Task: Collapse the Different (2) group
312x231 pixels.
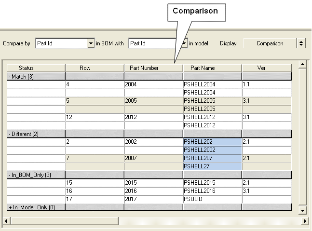Action: pos(10,134)
